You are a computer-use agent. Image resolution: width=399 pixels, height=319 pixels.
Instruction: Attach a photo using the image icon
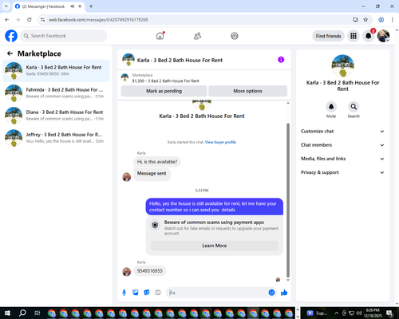tap(136, 293)
